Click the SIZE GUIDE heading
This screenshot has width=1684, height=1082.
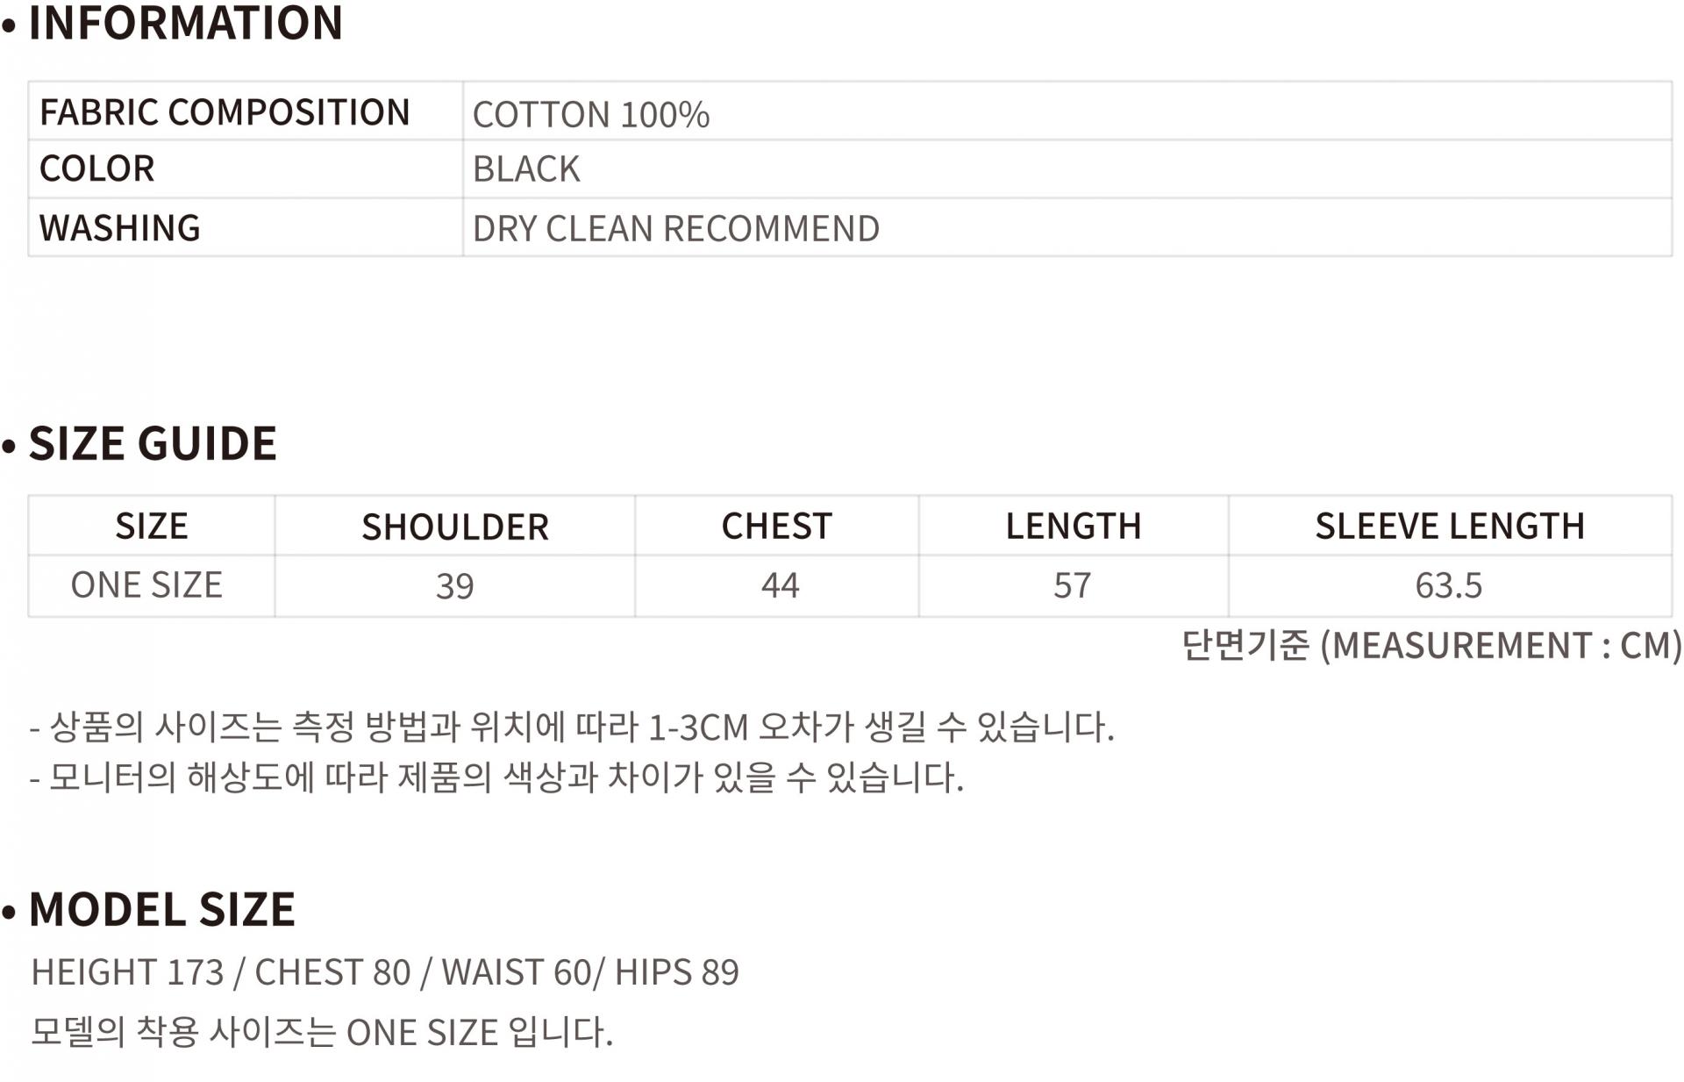(153, 443)
